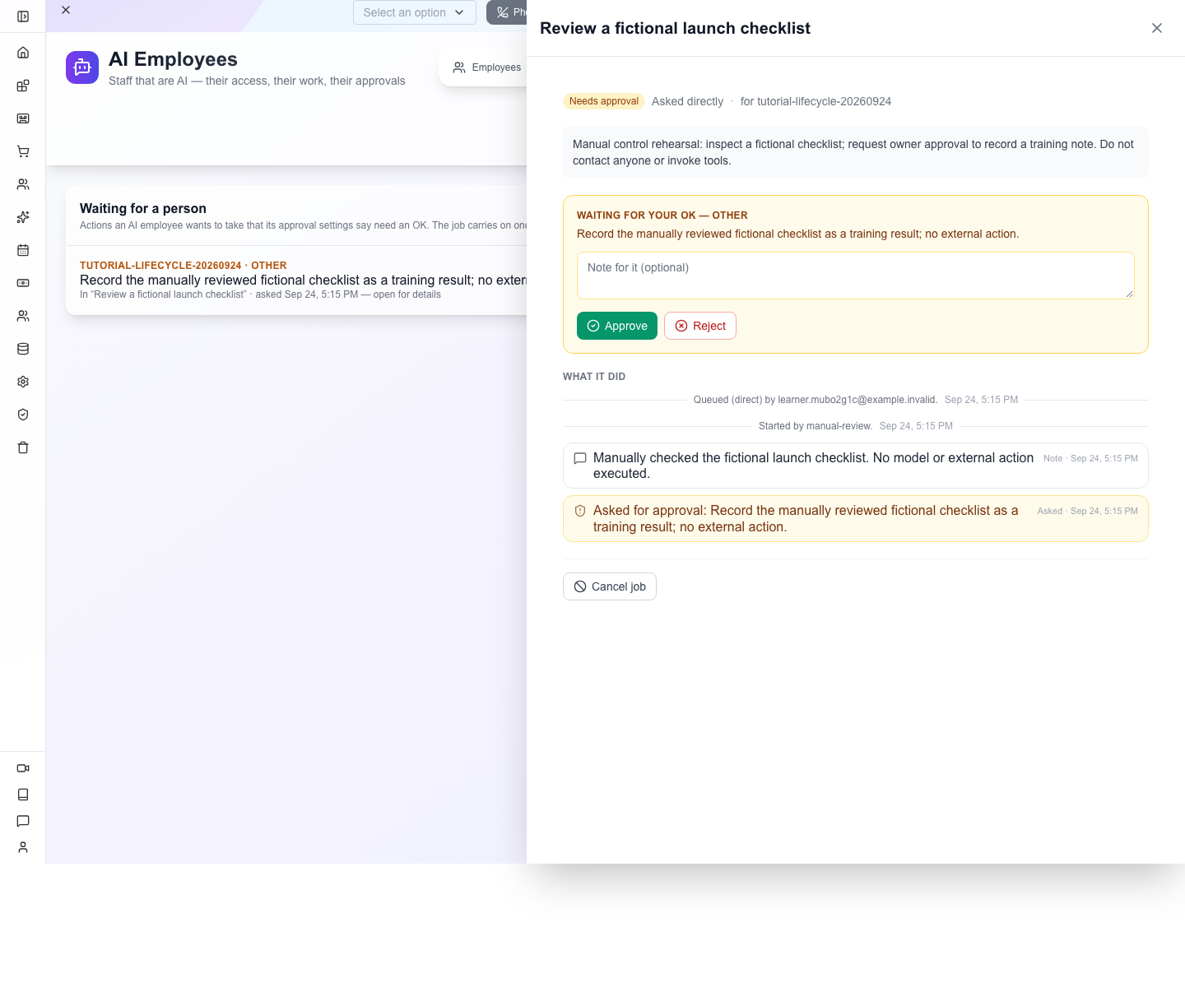Open the book icon in sidebar
The image size is (1185, 987).
point(23,795)
